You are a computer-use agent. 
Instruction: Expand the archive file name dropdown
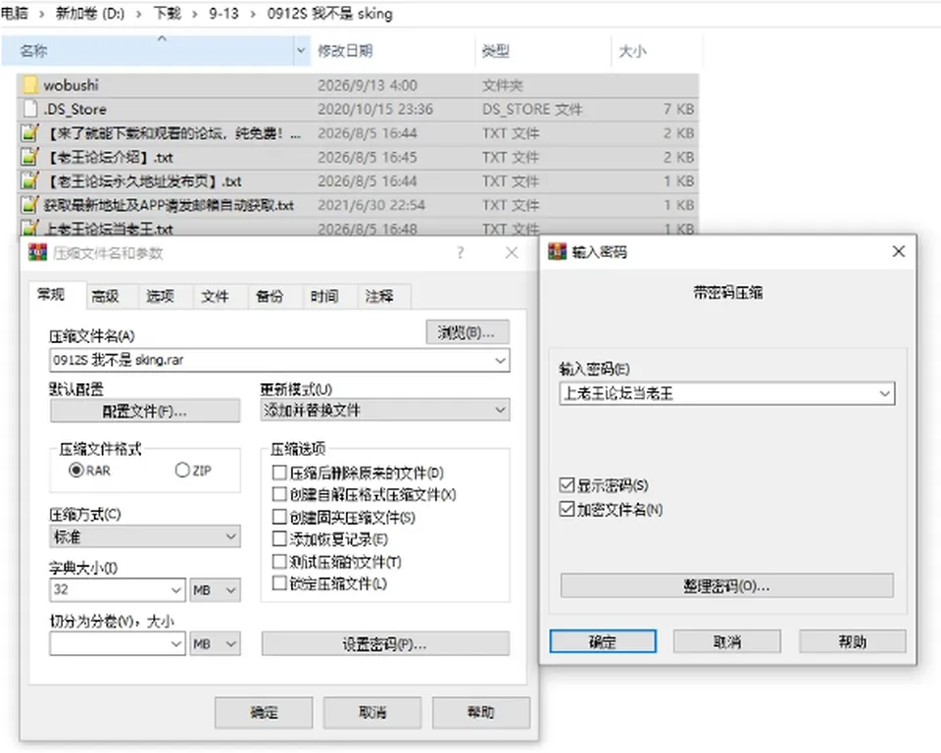pos(500,360)
